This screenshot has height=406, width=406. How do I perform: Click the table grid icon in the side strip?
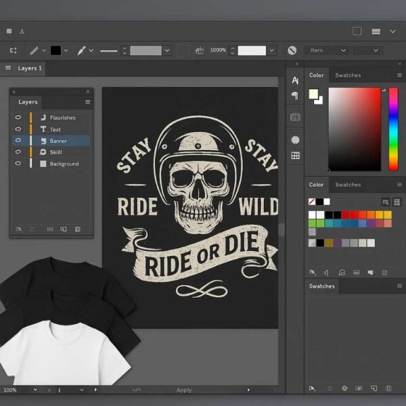(x=295, y=117)
